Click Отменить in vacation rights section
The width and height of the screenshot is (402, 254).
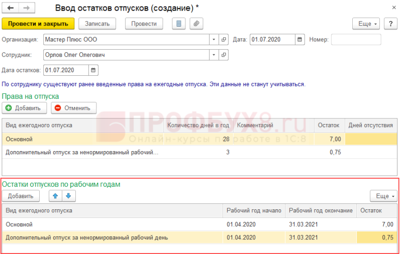click(73, 108)
